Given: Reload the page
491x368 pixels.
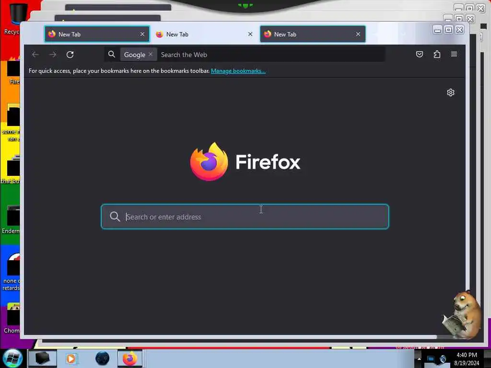Looking at the screenshot, I should [x=70, y=55].
